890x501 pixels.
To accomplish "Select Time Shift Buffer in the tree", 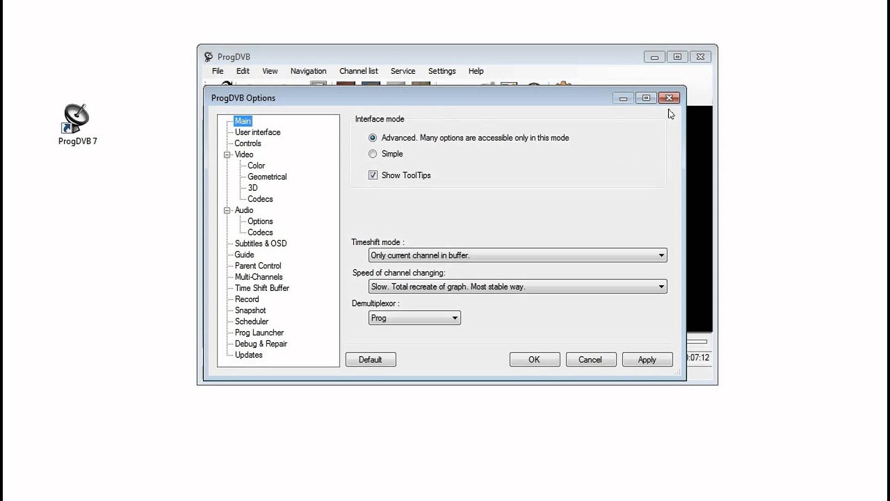I will click(x=262, y=288).
